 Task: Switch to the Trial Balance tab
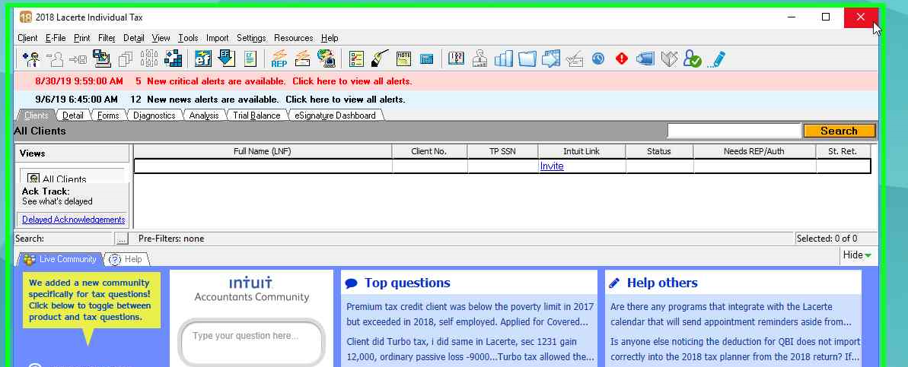click(256, 115)
